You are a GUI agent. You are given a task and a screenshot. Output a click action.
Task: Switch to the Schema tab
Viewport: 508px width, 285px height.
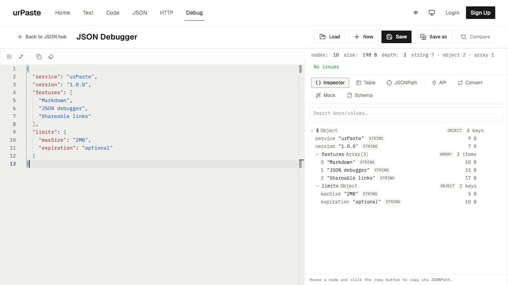tap(360, 95)
